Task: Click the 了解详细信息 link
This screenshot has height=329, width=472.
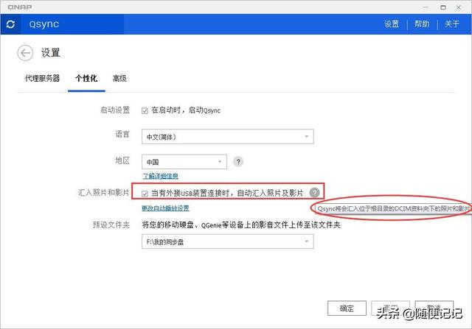Action: tap(161, 176)
